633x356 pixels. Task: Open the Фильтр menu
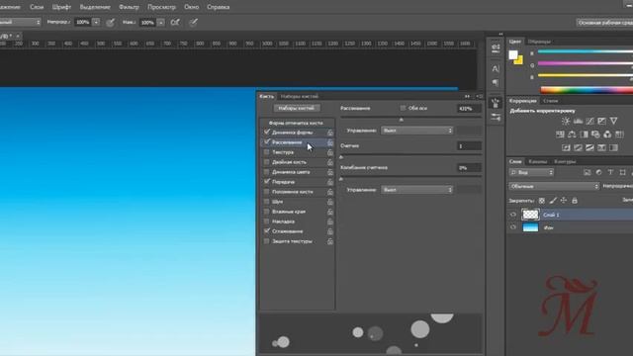coord(129,7)
